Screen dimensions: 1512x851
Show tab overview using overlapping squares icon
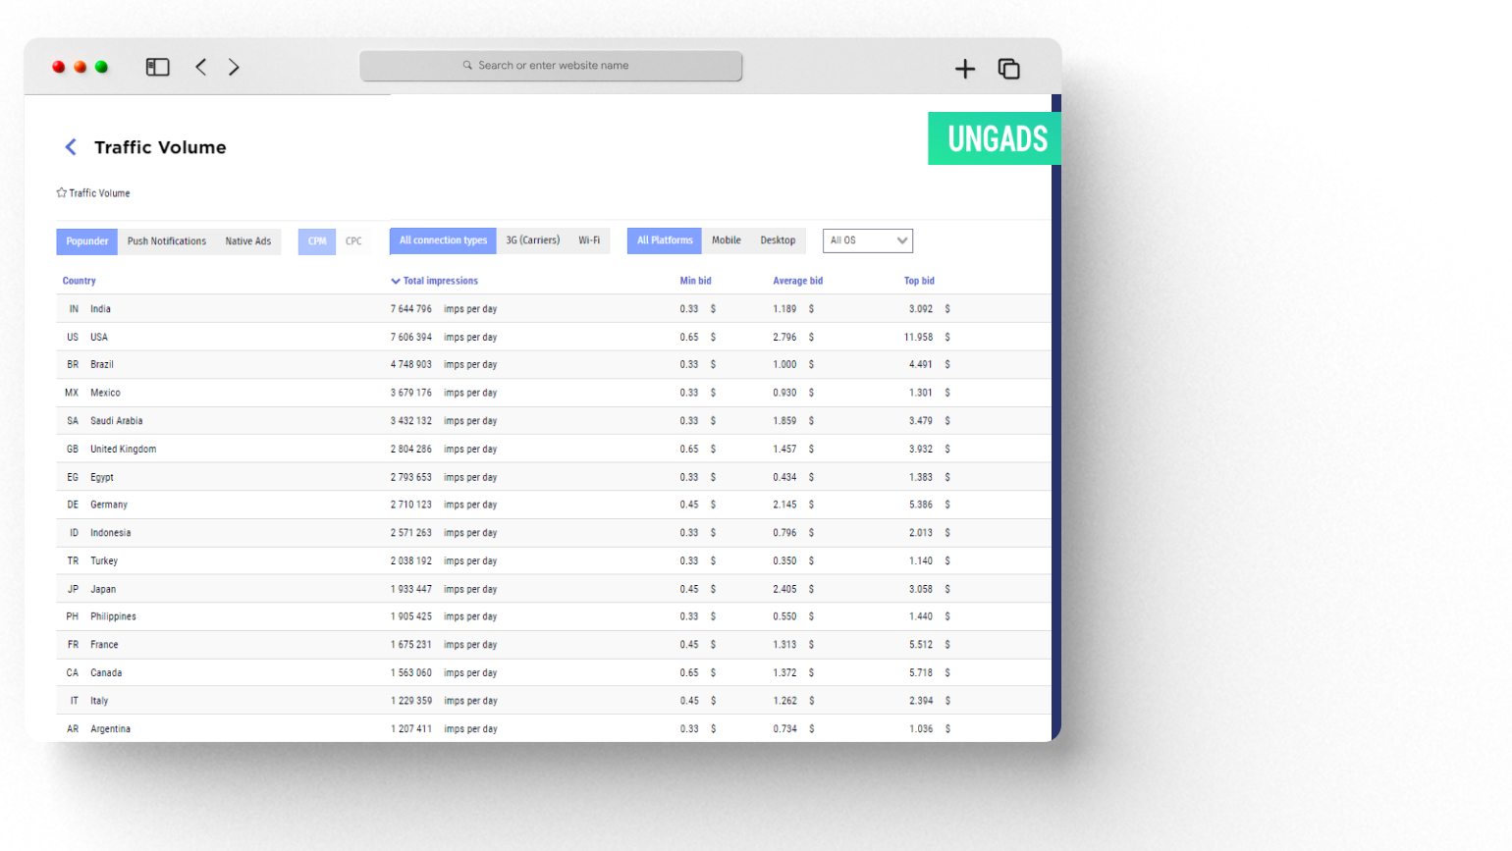click(x=1008, y=69)
